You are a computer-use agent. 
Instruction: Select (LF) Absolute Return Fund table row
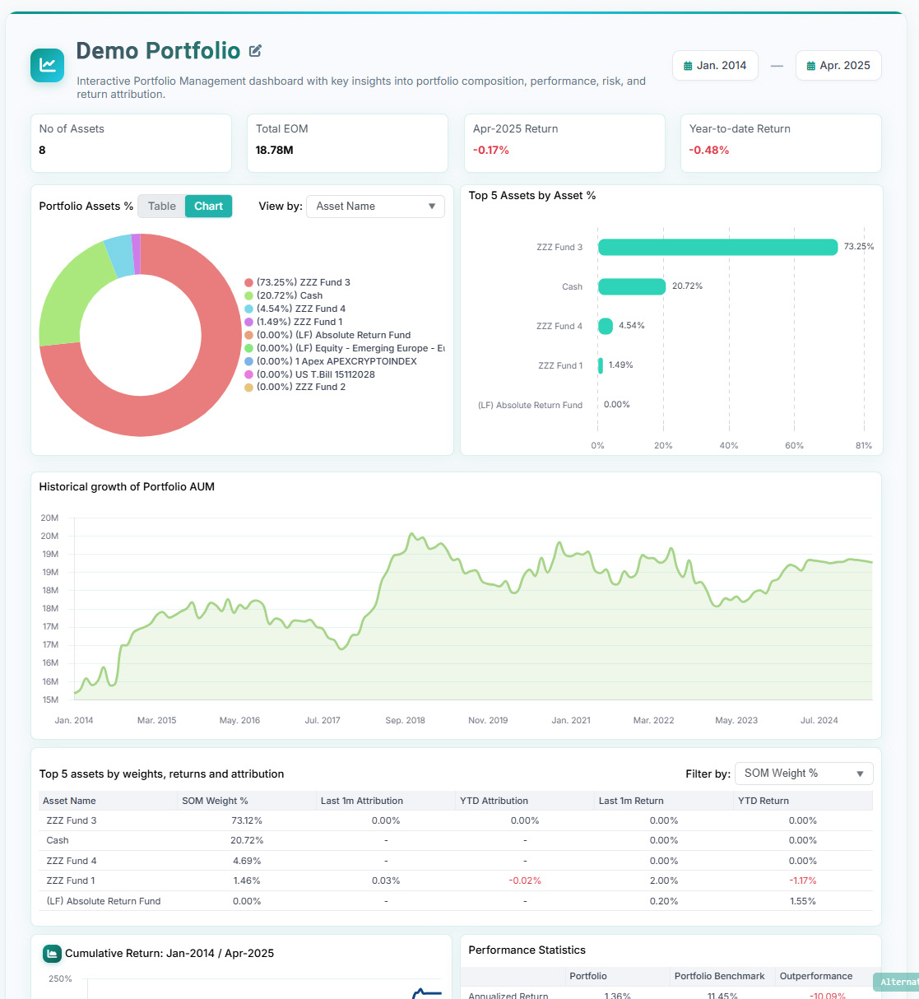456,901
